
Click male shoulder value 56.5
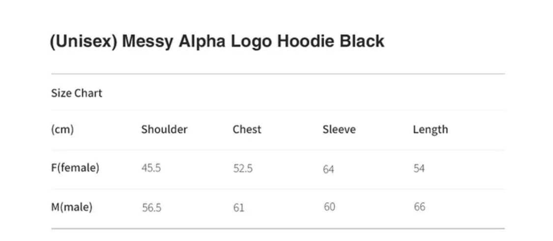tap(151, 208)
